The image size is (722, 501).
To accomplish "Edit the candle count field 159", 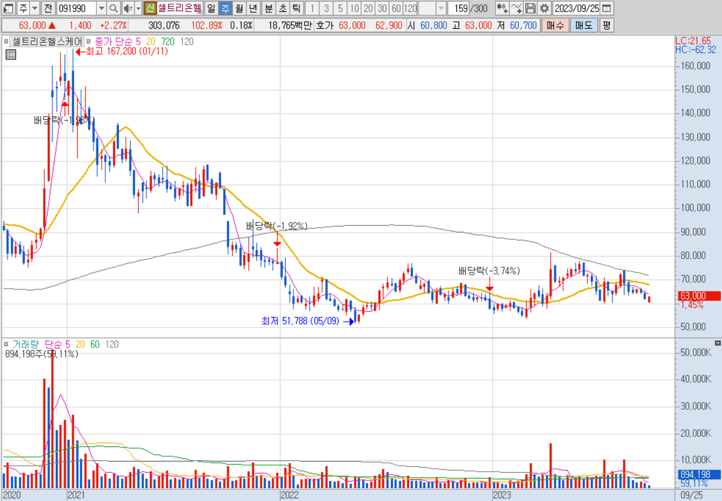I will click(457, 8).
